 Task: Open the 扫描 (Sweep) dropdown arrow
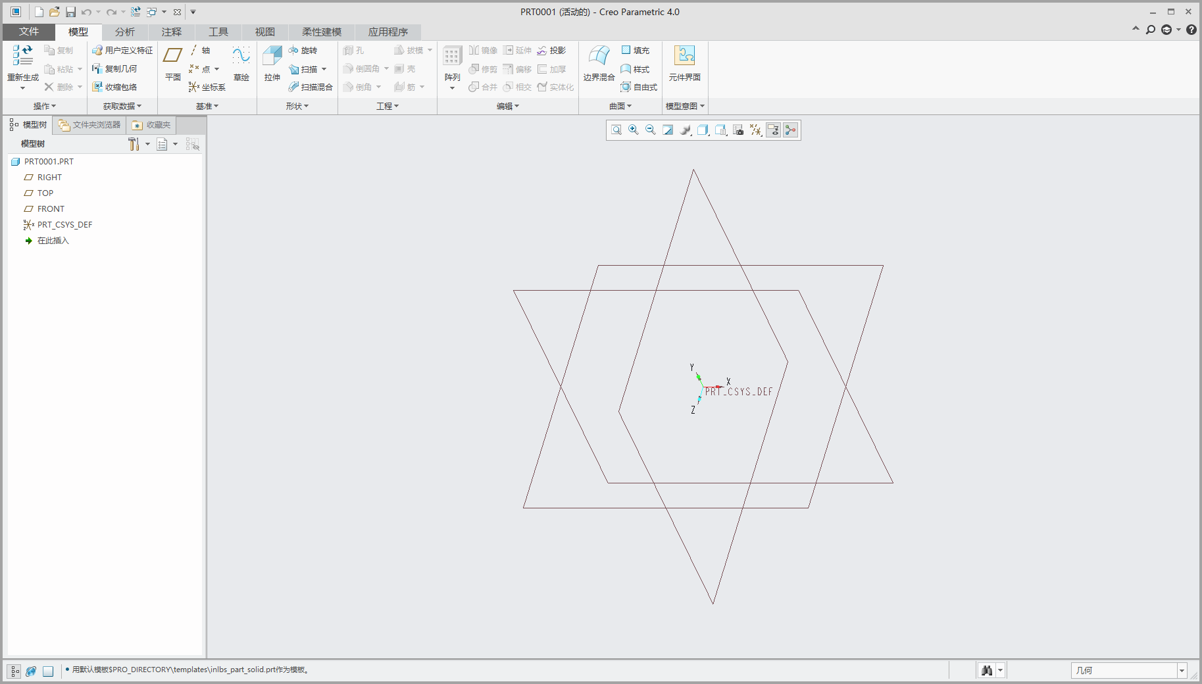coord(324,68)
